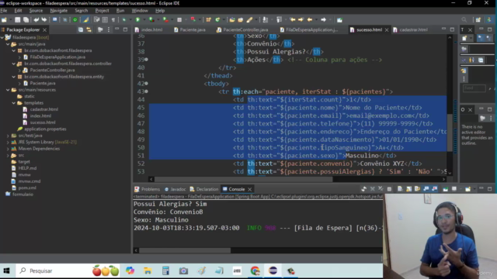Collapse the templates folder
This screenshot has height=279, width=497.
tap(14, 103)
